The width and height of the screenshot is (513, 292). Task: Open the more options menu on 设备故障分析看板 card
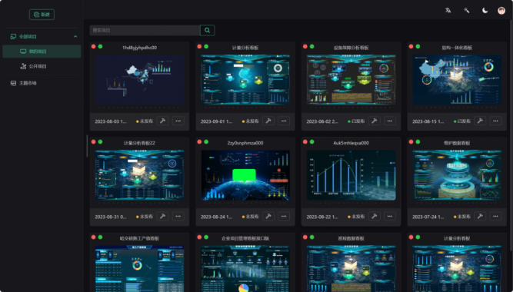click(x=390, y=121)
